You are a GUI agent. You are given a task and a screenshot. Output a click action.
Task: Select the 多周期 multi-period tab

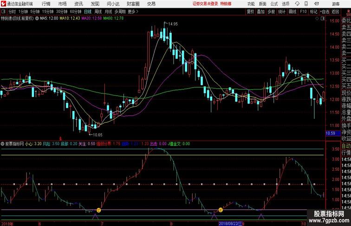click(120, 12)
